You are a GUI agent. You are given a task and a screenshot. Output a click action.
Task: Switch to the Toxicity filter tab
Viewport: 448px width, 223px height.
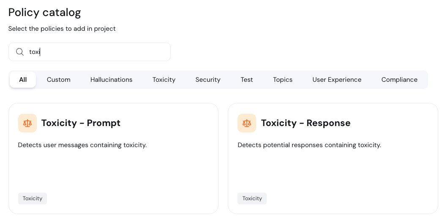click(164, 80)
